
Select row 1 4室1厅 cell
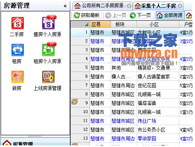(x=186, y=32)
